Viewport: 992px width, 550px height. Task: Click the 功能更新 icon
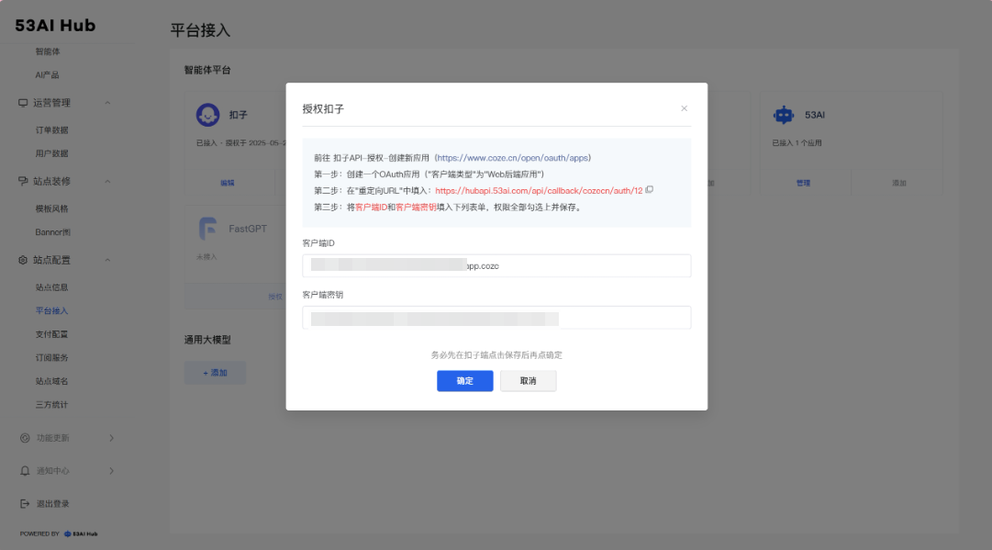25,438
